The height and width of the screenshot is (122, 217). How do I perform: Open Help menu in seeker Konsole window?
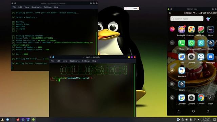tap(56, 7)
